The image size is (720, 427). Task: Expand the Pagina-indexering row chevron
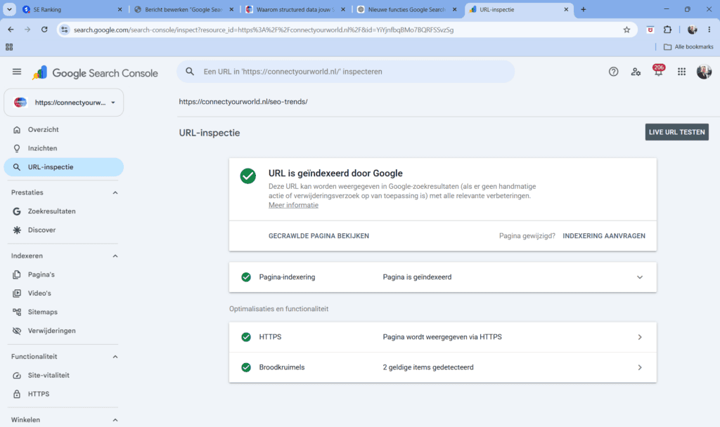(640, 277)
